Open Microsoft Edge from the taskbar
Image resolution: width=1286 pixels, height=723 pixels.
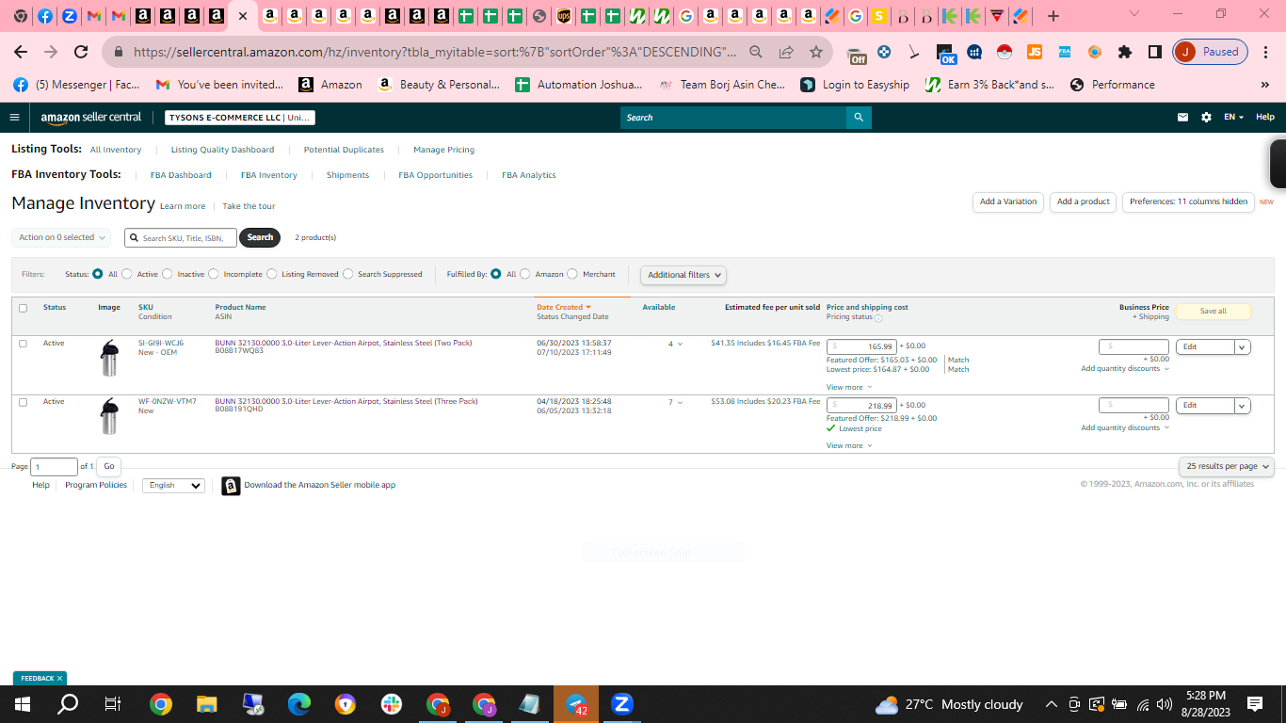299,704
